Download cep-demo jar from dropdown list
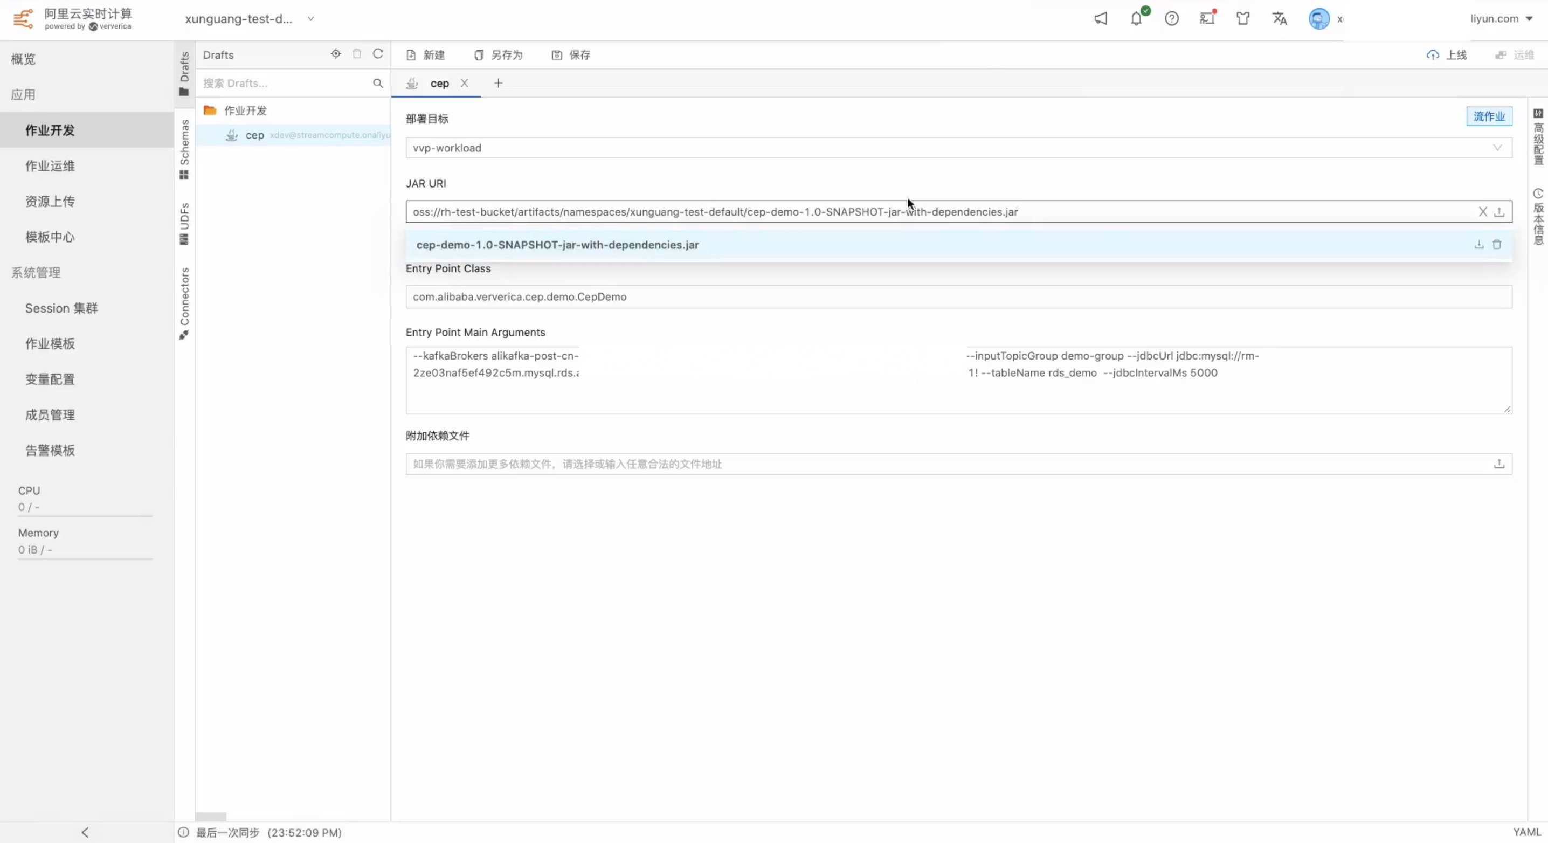Viewport: 1548px width, 843px height. (1479, 245)
